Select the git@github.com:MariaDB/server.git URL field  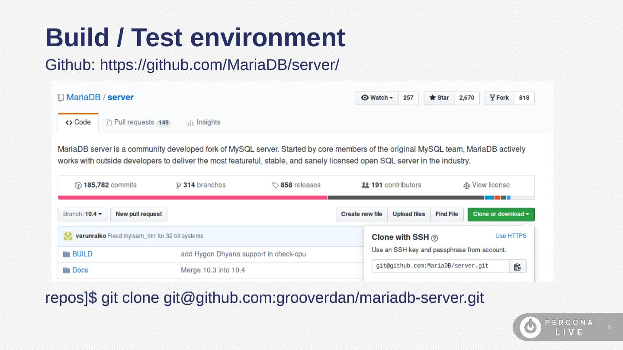(440, 266)
